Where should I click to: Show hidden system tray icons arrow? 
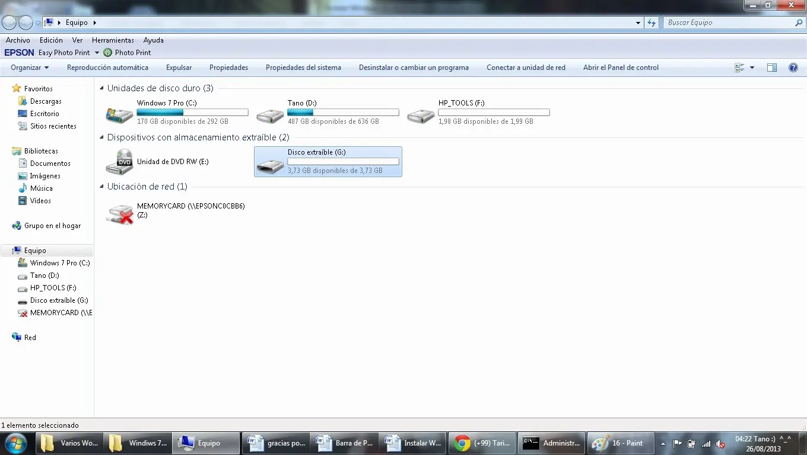[663, 444]
